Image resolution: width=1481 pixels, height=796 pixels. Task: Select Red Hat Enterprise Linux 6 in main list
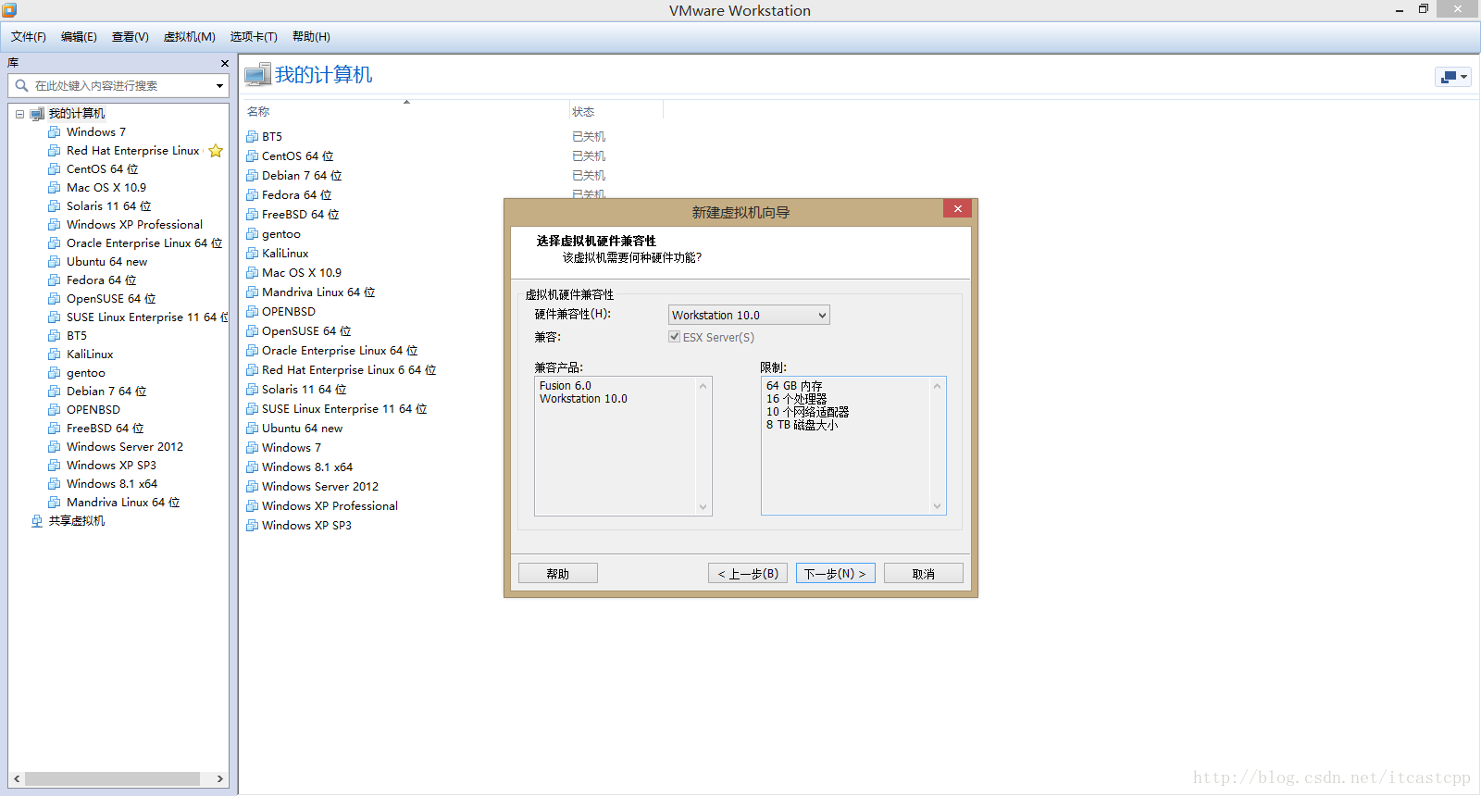(349, 370)
